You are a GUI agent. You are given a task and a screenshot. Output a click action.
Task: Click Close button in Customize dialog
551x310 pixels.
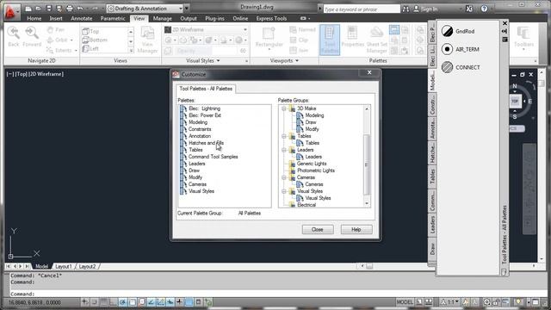coord(318,230)
